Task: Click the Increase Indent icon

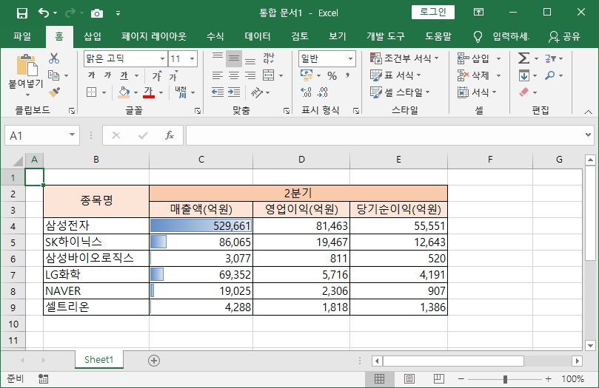Action: [234, 92]
